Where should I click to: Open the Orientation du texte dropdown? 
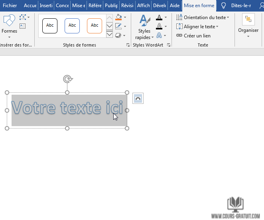click(203, 18)
